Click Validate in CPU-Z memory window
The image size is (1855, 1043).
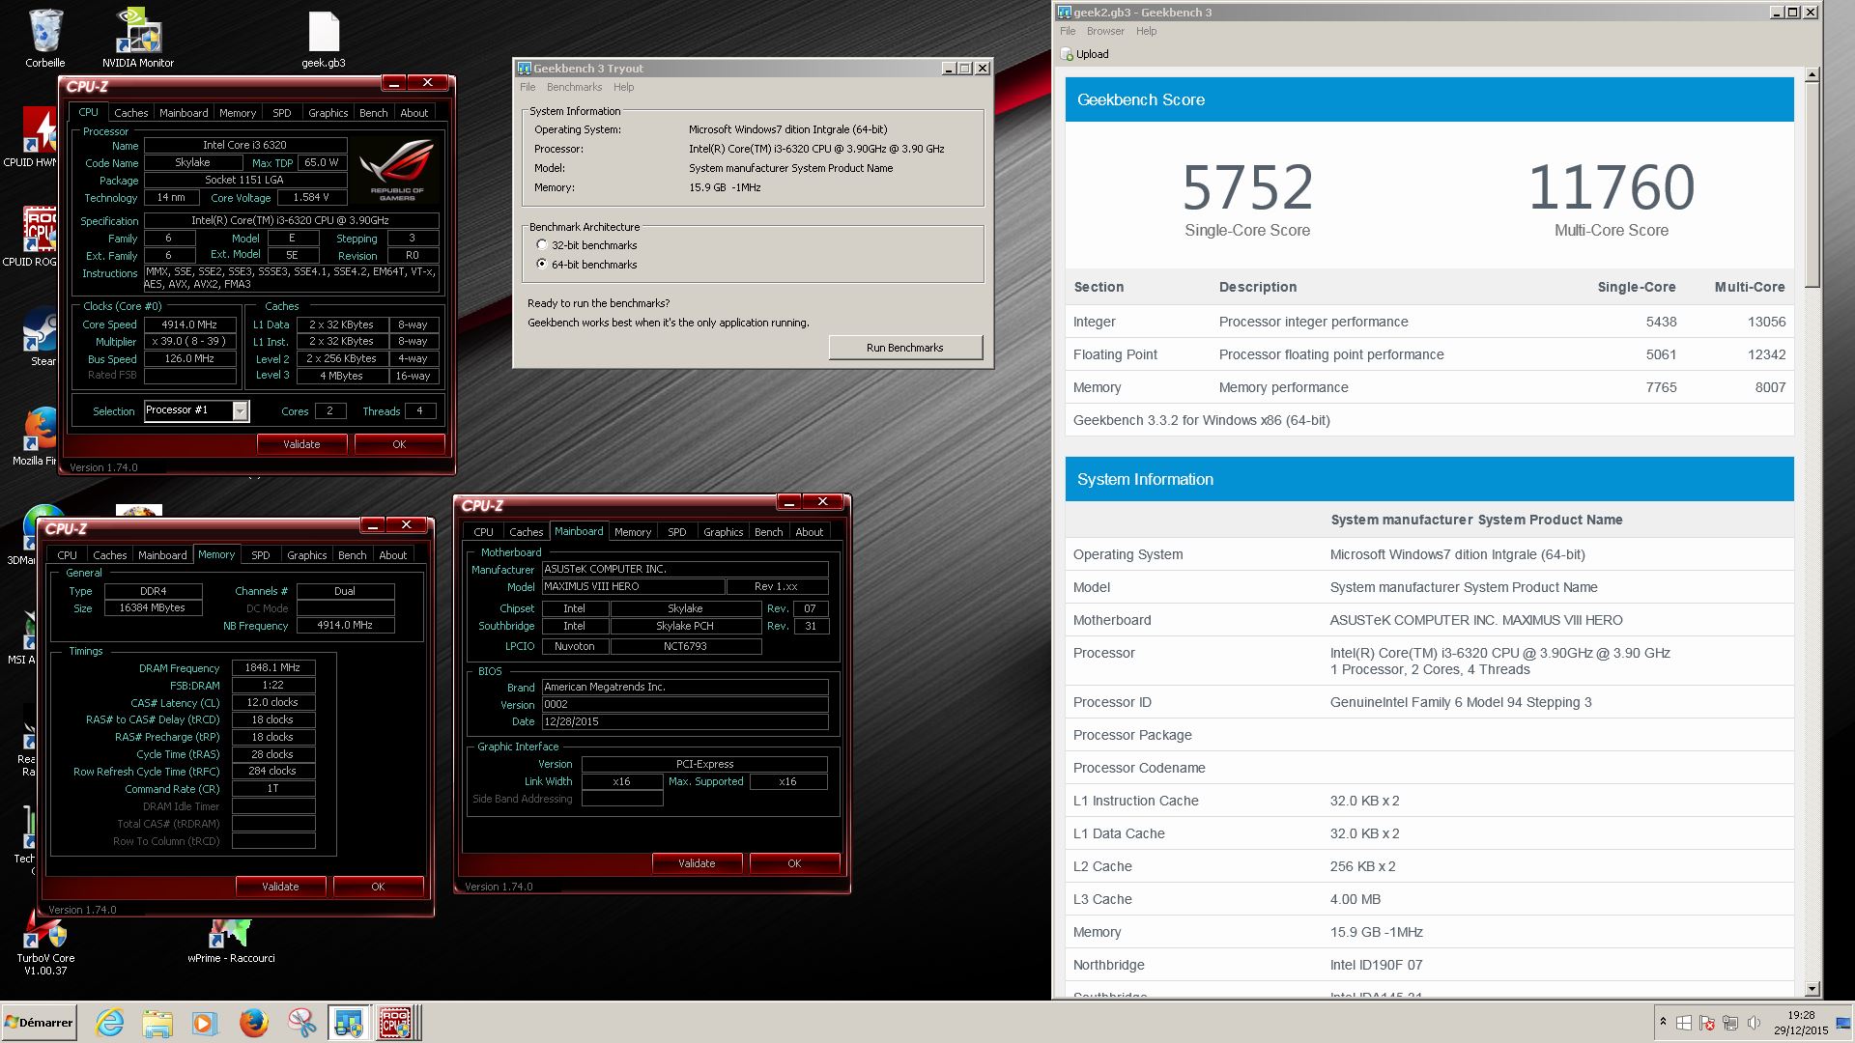(280, 887)
